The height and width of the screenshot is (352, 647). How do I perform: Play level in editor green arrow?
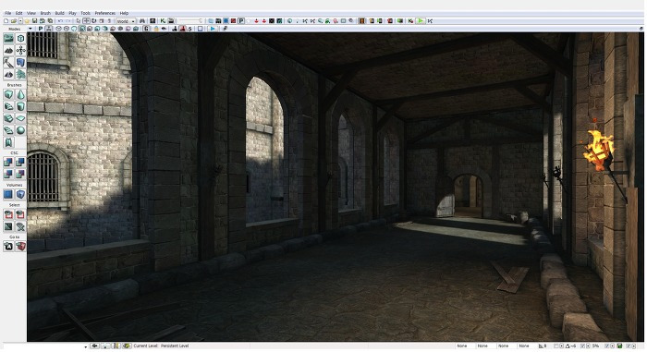(420, 21)
